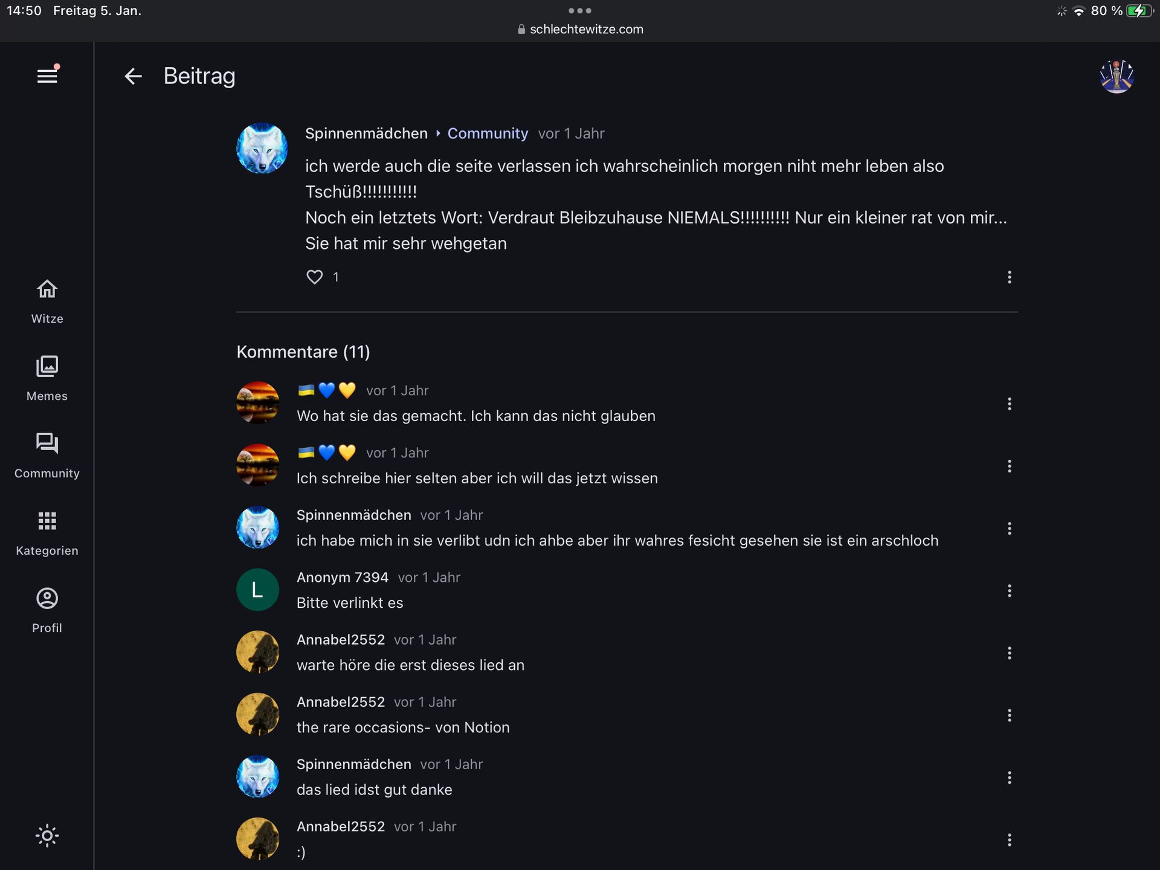Click Anonym 7394's green L avatar
This screenshot has width=1160, height=870.
pyautogui.click(x=257, y=590)
